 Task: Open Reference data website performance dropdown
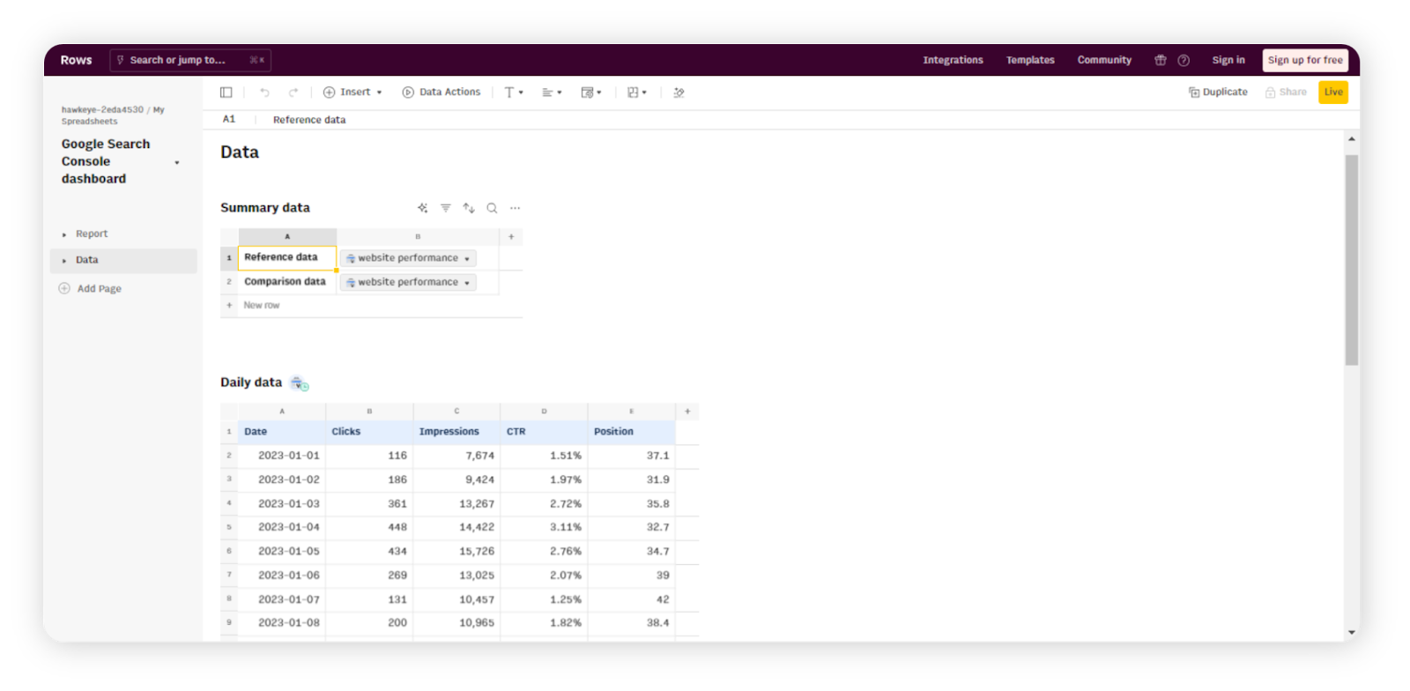(x=408, y=258)
